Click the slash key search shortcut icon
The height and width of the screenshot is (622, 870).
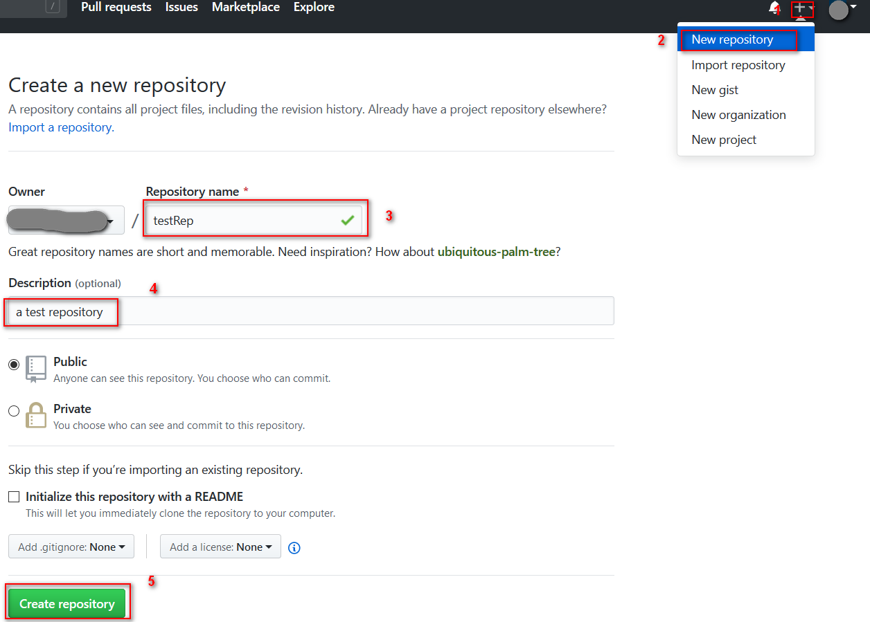pos(53,7)
